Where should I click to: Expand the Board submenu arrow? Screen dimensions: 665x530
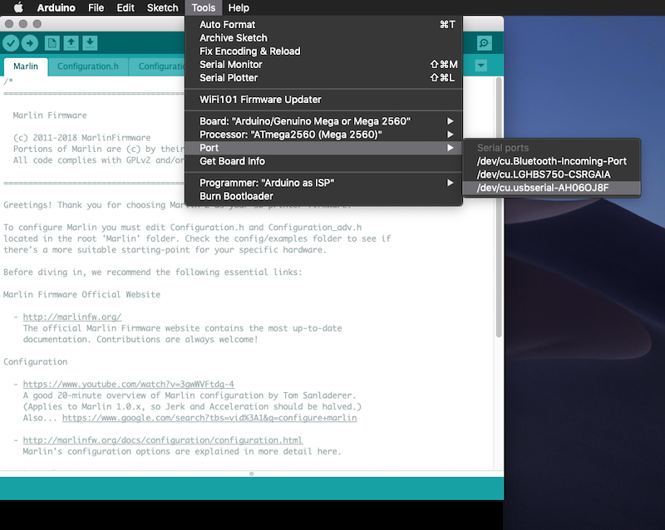pyautogui.click(x=450, y=121)
